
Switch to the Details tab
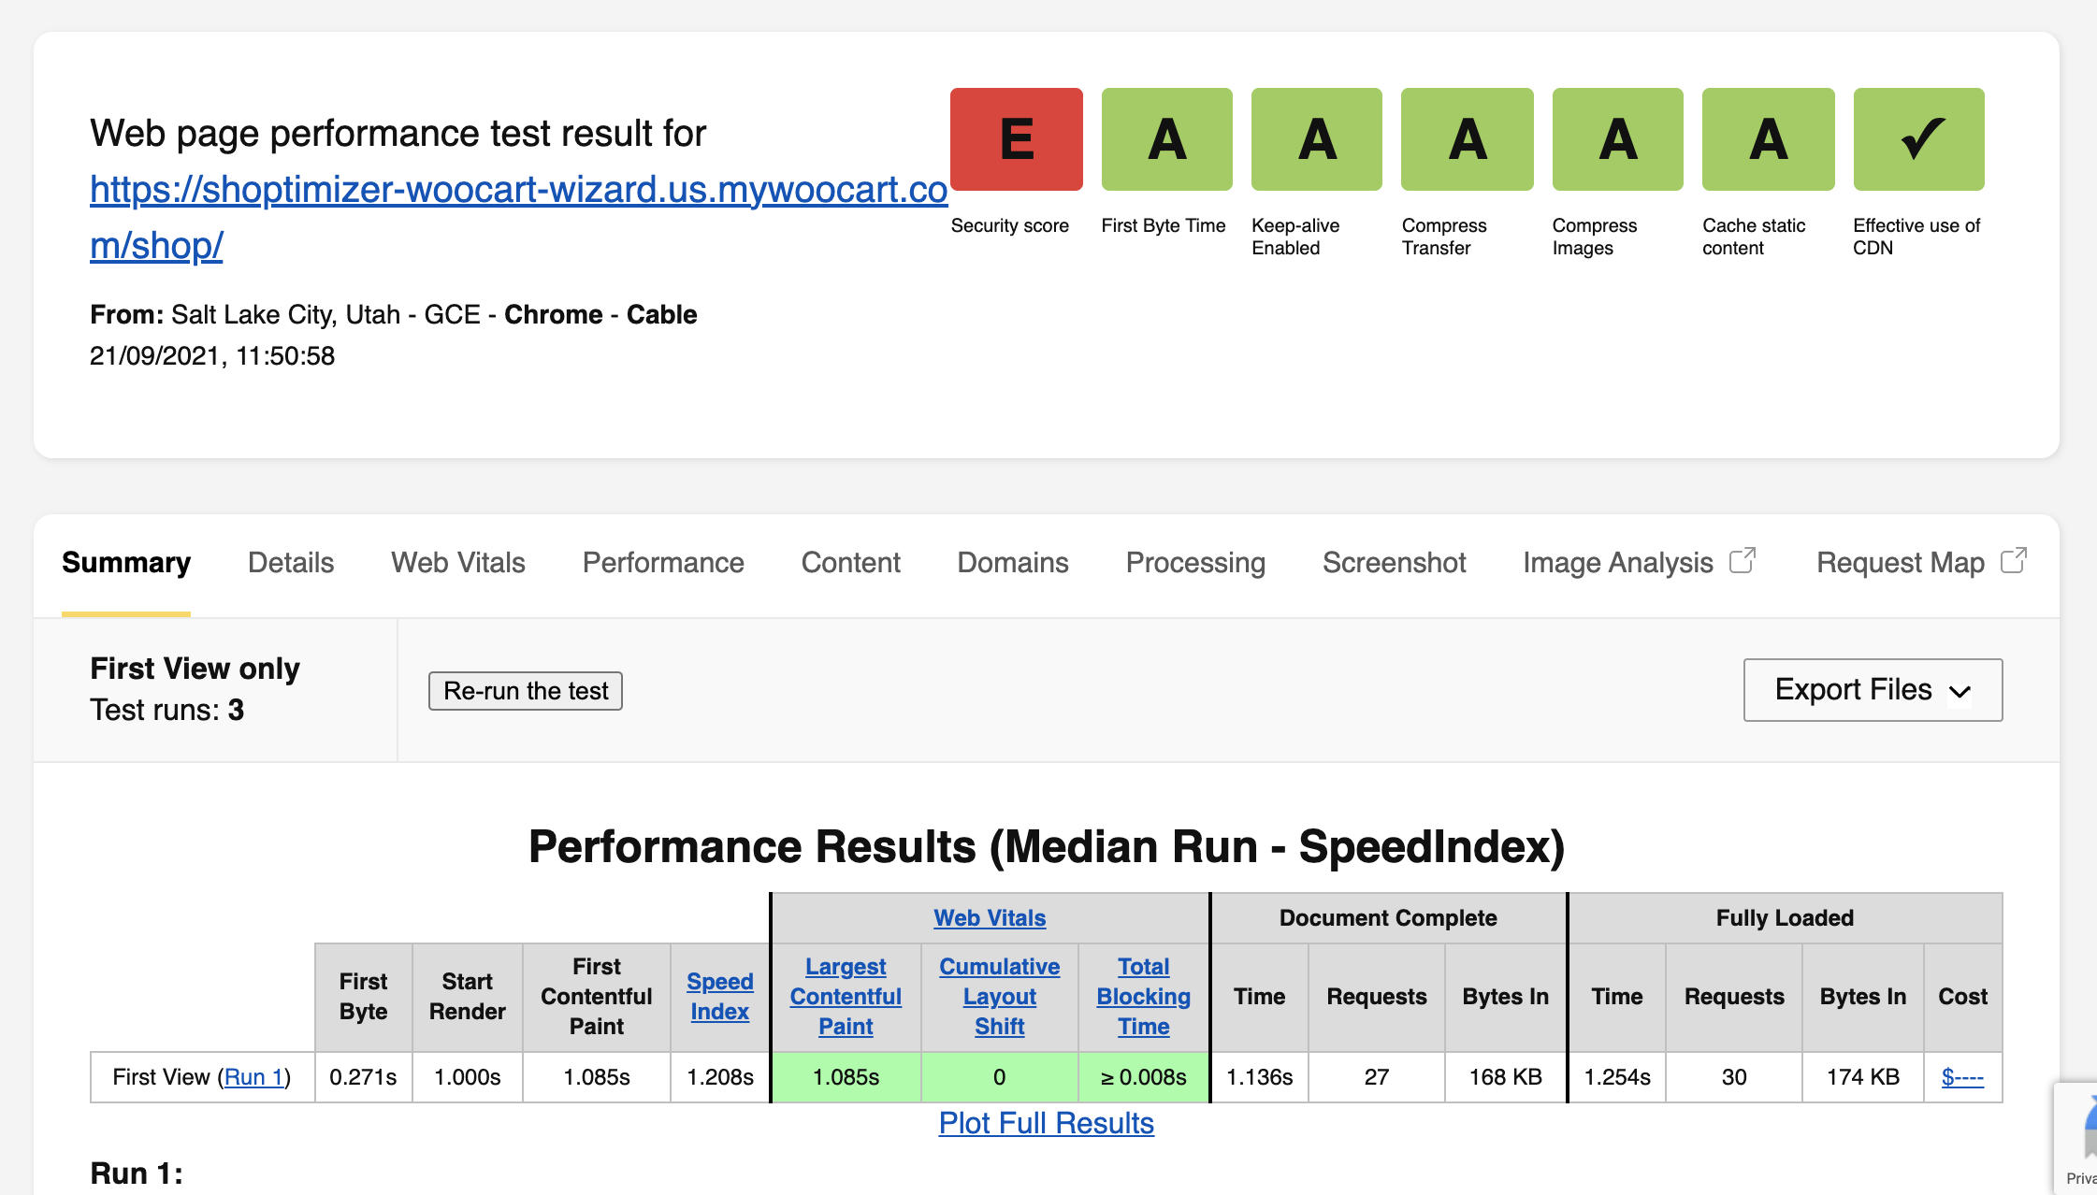click(x=291, y=563)
